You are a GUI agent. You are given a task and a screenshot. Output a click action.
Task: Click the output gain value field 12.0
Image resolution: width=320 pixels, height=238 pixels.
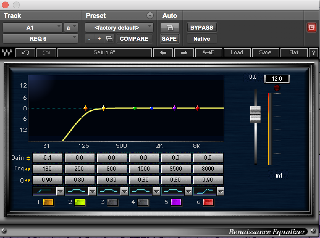[x=277, y=79]
